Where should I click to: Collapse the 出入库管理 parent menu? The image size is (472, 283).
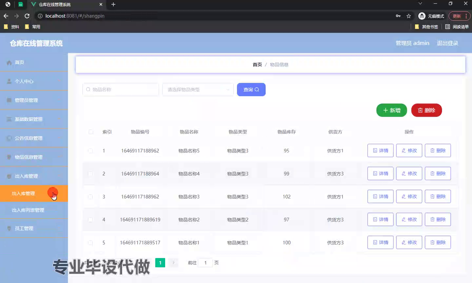(x=34, y=176)
